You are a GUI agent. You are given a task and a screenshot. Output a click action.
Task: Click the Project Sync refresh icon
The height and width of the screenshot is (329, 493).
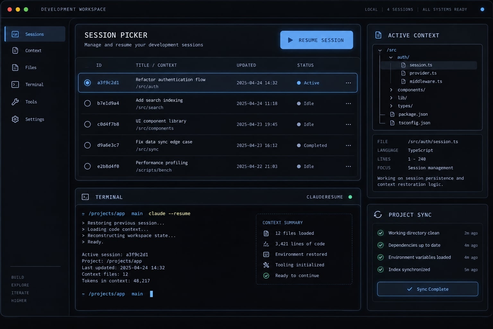[x=378, y=215]
